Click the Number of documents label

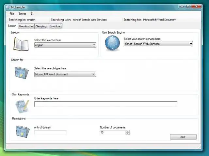pos(113,127)
